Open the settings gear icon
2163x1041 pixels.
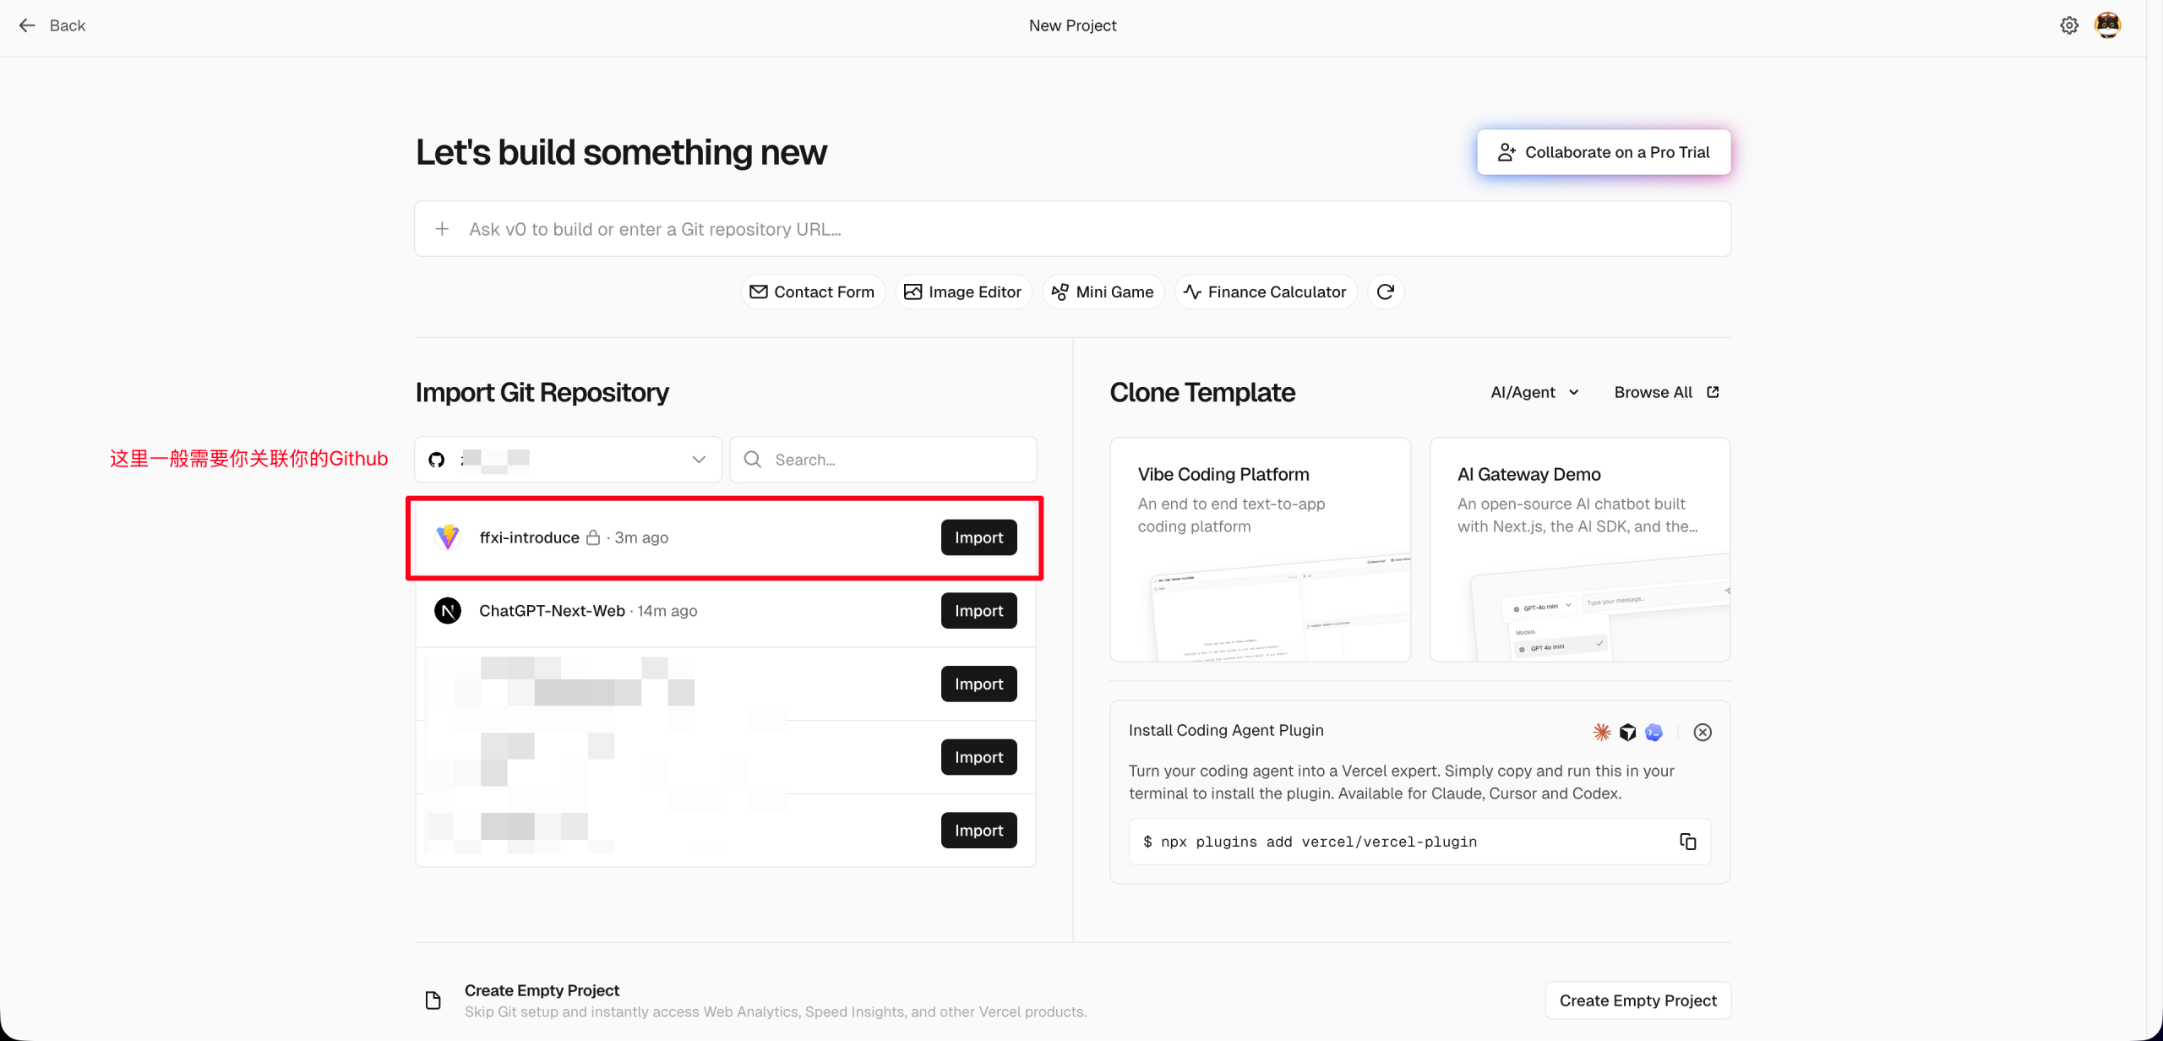[x=2068, y=25]
